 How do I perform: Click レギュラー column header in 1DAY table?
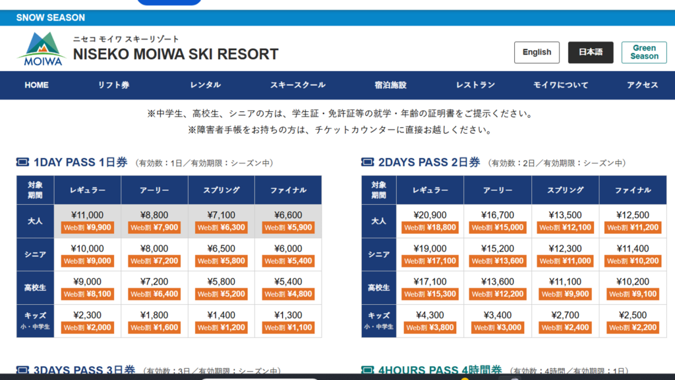tap(88, 190)
